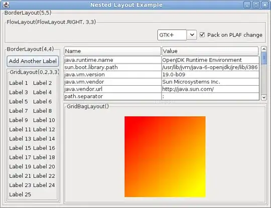The width and height of the screenshot is (271, 208).
Task: Click the table scrollbar down arrow
Action: click(264, 97)
